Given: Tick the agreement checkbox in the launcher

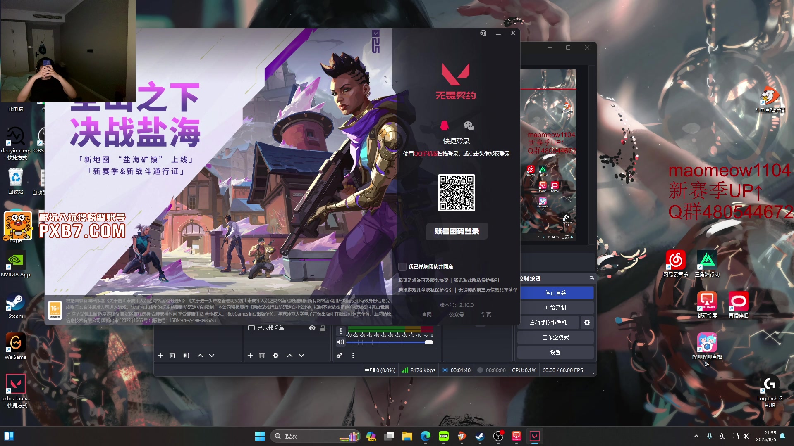Looking at the screenshot, I should click(x=402, y=267).
